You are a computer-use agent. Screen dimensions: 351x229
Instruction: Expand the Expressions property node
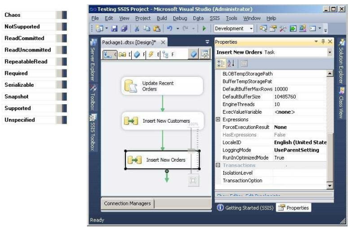point(218,120)
